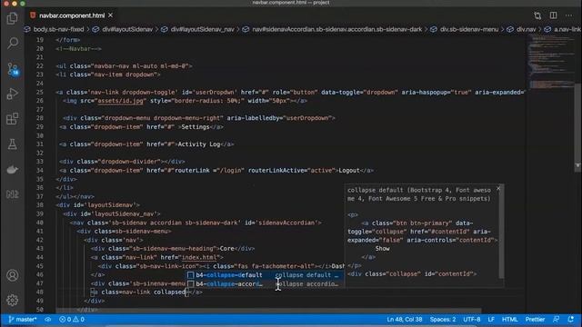Click the assets/id.jpg link in line 26
This screenshot has width=582, height=327.
click(x=120, y=101)
